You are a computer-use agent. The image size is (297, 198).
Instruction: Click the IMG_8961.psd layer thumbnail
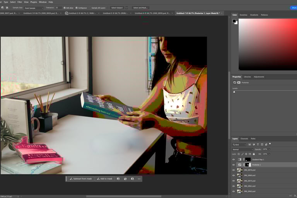coord(240,186)
